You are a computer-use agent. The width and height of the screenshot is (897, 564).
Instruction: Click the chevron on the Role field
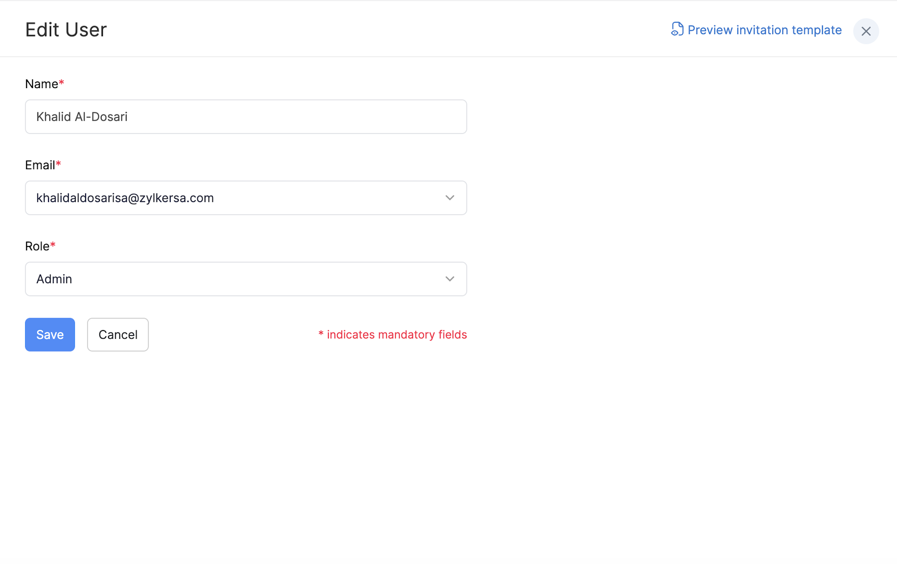click(449, 279)
